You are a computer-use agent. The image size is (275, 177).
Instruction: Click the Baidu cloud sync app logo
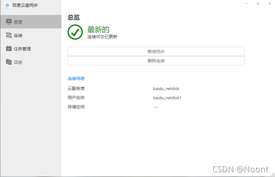click(x=7, y=5)
